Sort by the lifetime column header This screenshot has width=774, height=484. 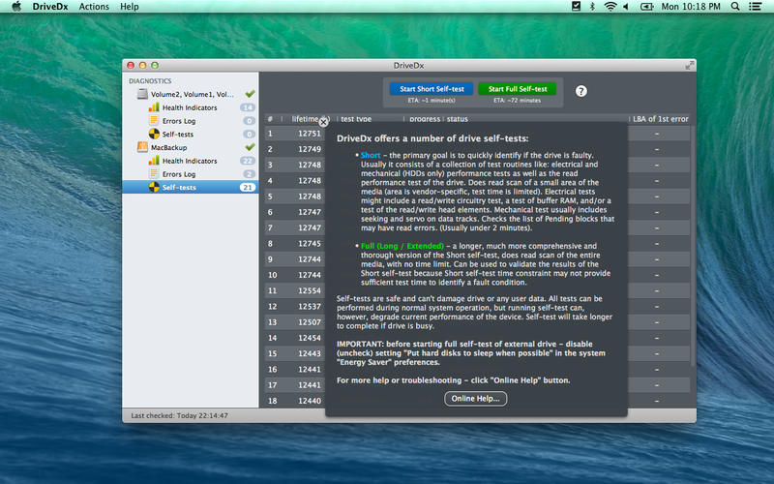(x=305, y=119)
